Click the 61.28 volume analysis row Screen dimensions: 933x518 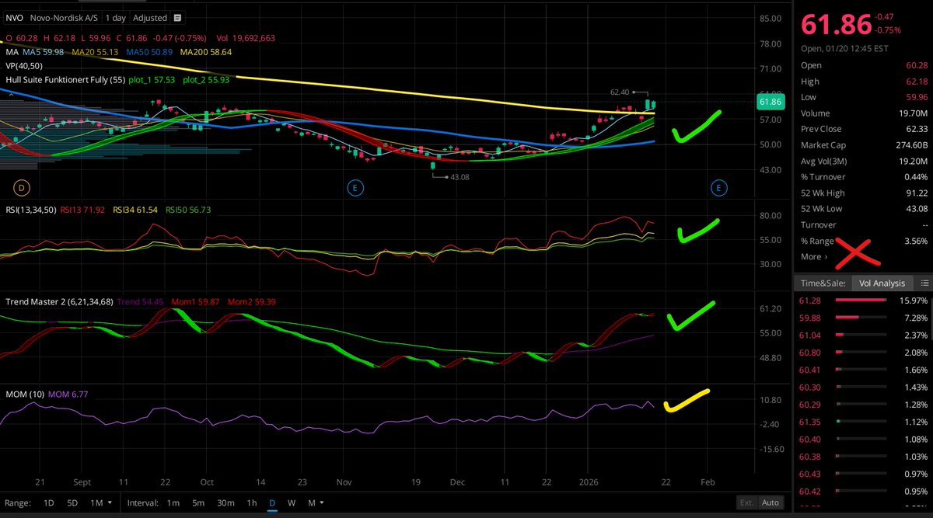pyautogui.click(x=862, y=301)
